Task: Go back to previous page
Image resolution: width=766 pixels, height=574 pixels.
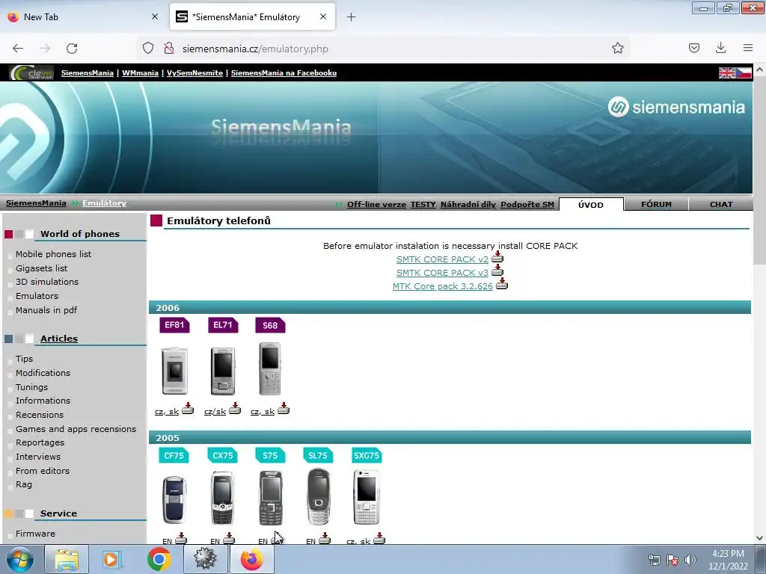Action: (x=18, y=49)
